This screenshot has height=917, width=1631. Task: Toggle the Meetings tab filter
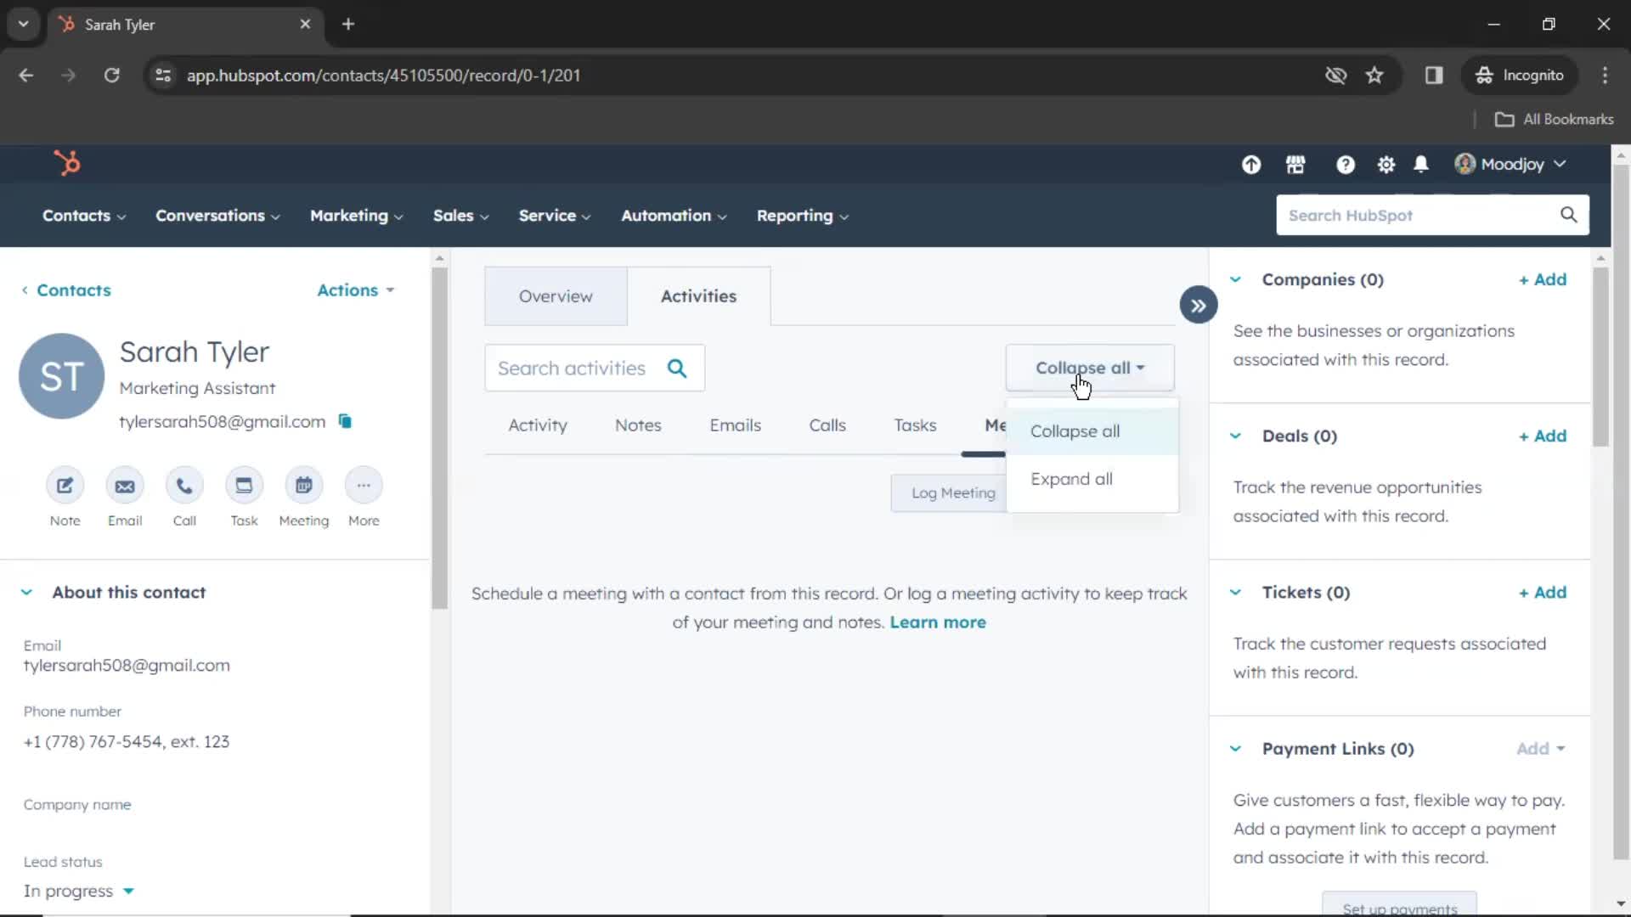pyautogui.click(x=991, y=425)
